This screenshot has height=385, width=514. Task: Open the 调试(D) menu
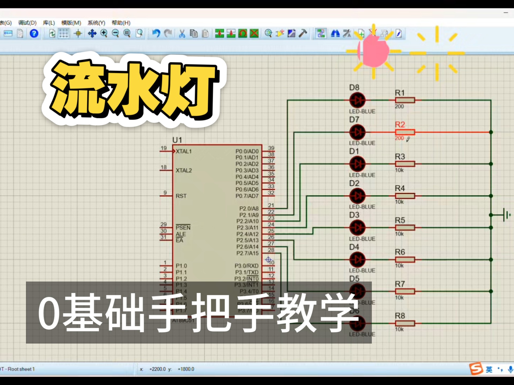27,23
